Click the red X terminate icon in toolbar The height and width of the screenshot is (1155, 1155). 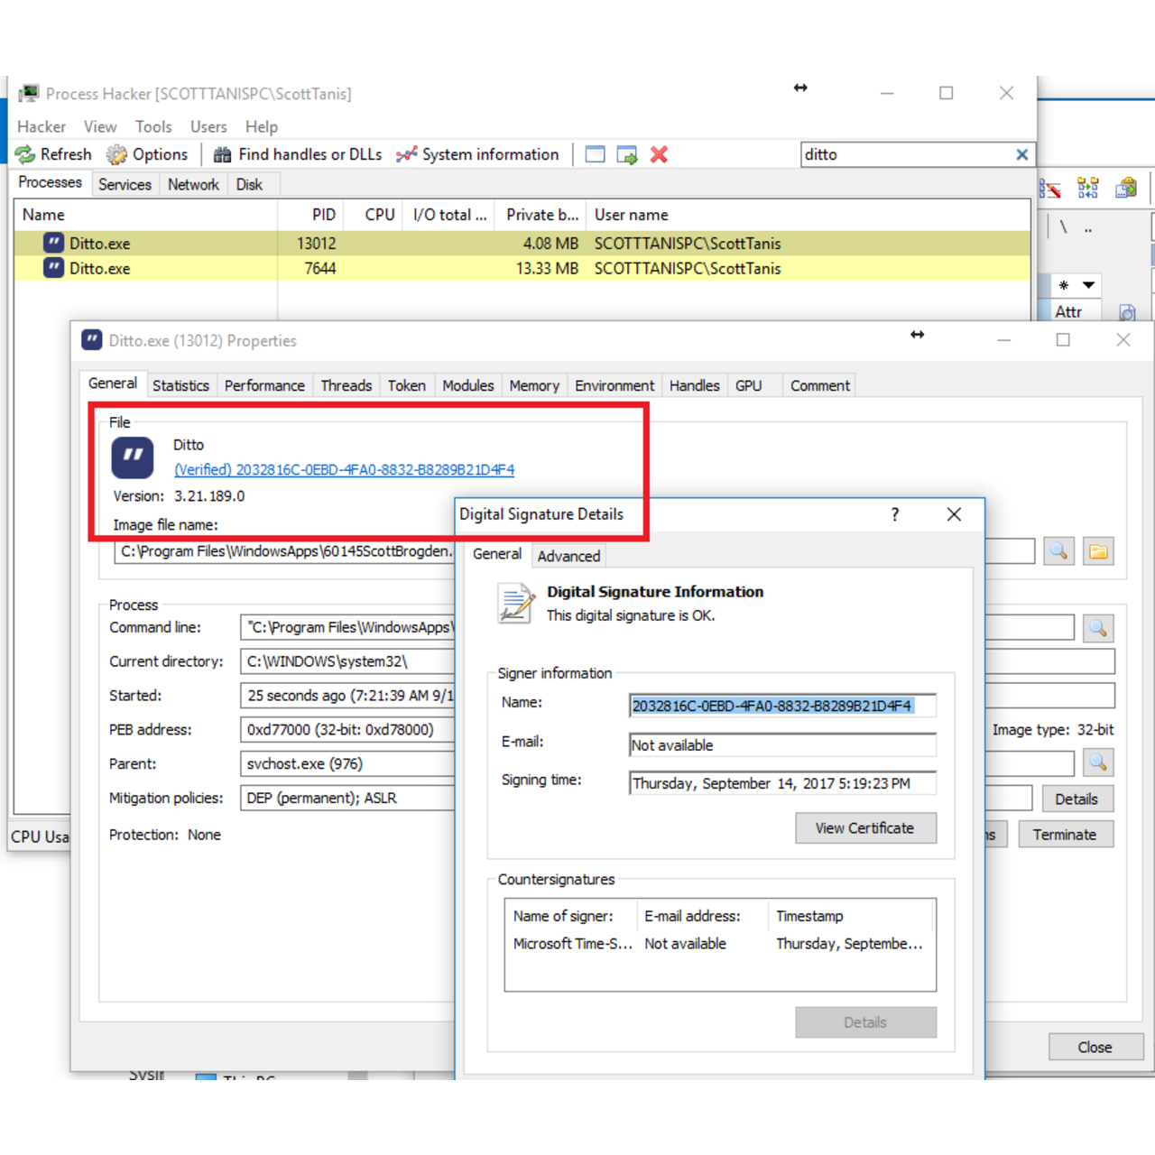pyautogui.click(x=659, y=155)
